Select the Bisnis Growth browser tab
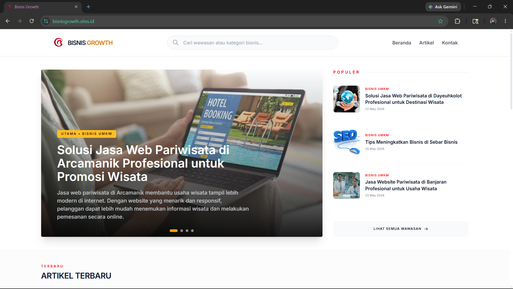 (43, 7)
